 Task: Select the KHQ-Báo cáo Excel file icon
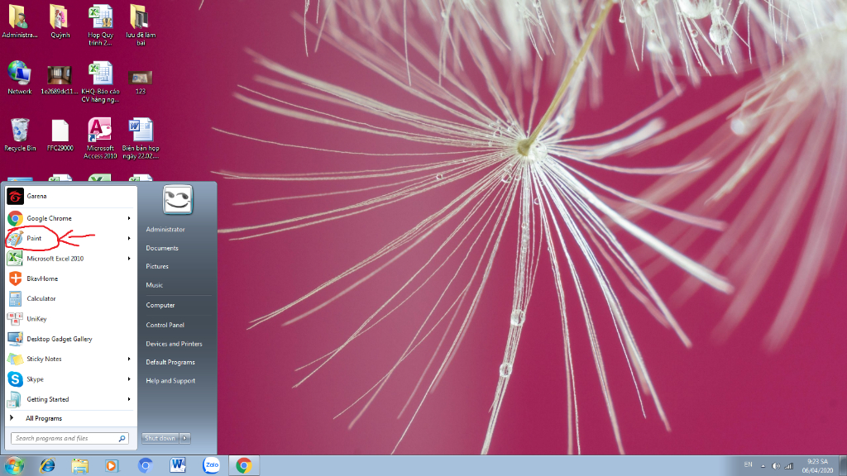point(100,82)
